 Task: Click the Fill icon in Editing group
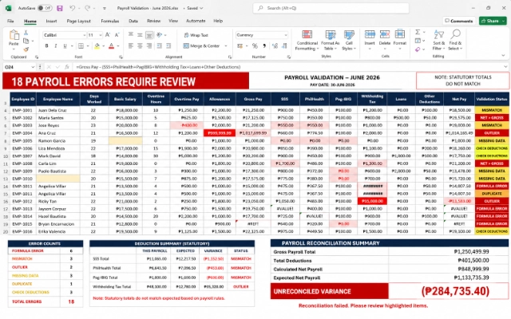point(418,41)
